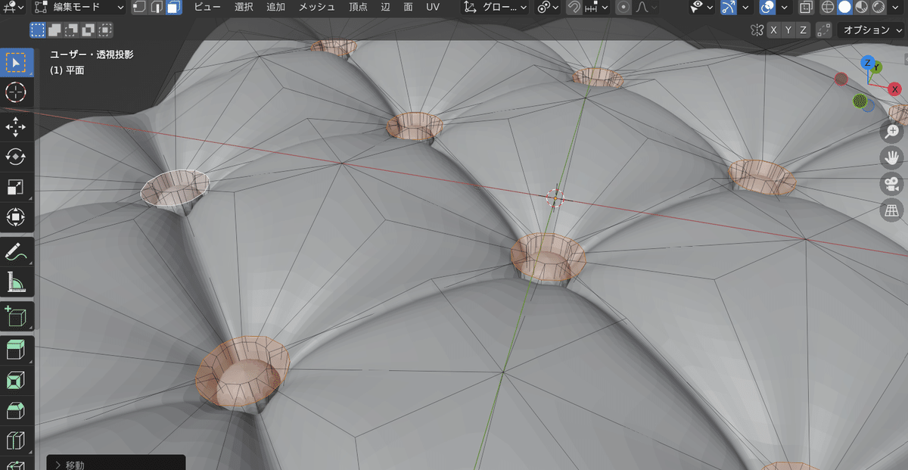The width and height of the screenshot is (908, 470).
Task: Expand the 移動 operator panel
Action: (115, 463)
